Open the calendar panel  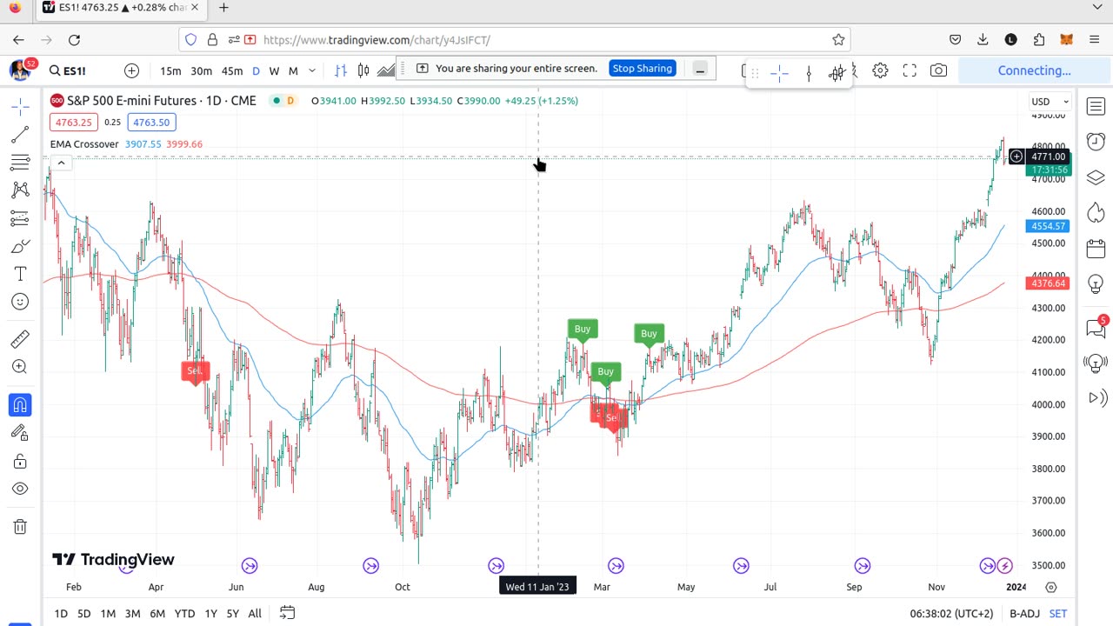coord(1096,250)
